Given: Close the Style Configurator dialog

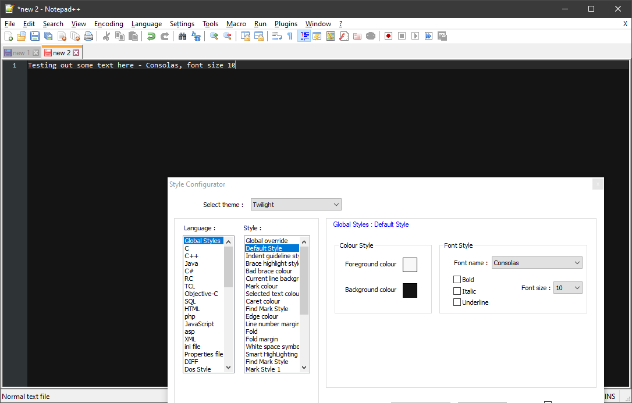Looking at the screenshot, I should (x=598, y=184).
